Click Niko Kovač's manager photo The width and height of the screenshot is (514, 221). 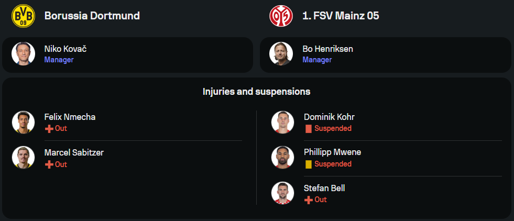pyautogui.click(x=24, y=54)
